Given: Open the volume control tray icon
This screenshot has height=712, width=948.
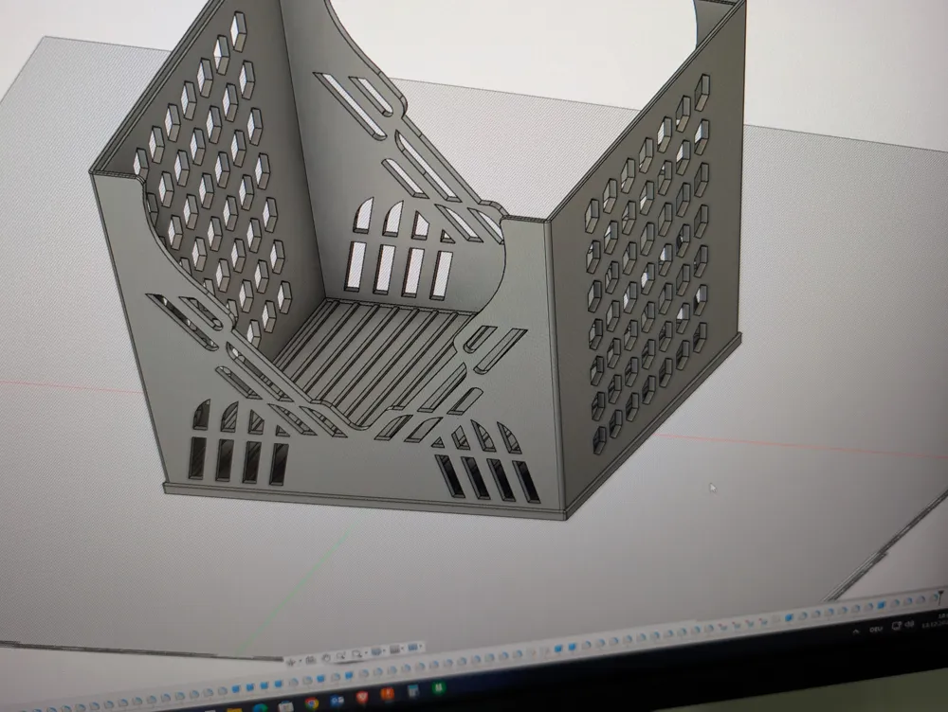Looking at the screenshot, I should click(909, 625).
